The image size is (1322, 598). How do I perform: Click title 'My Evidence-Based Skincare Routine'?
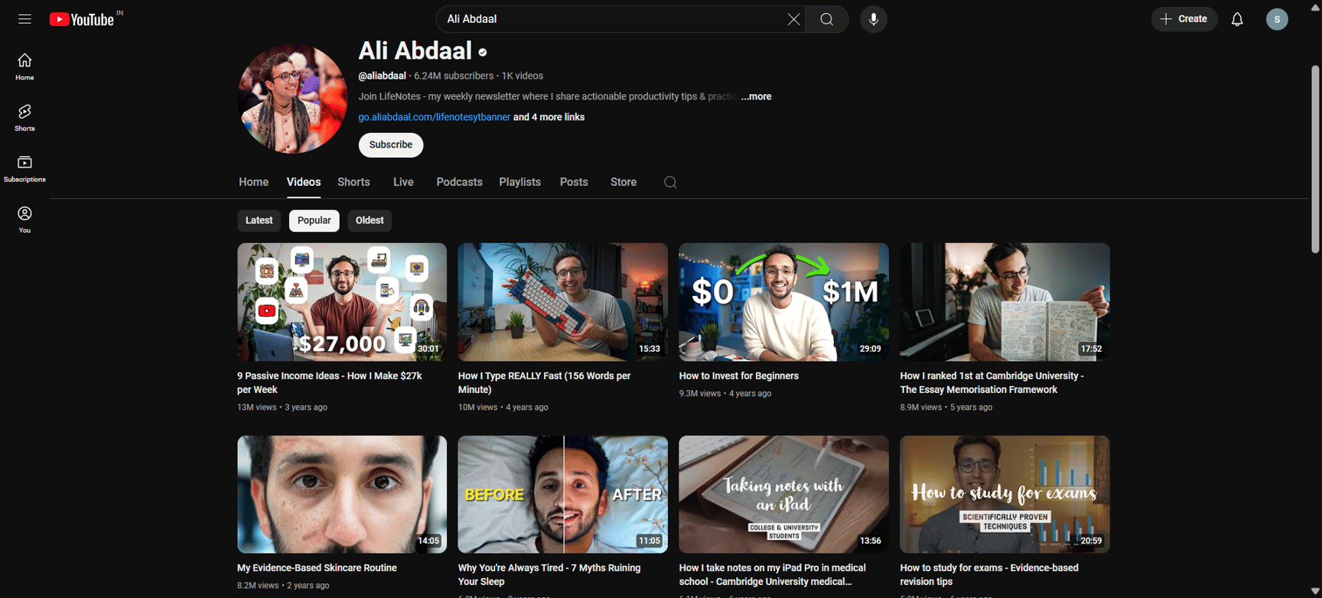(317, 568)
